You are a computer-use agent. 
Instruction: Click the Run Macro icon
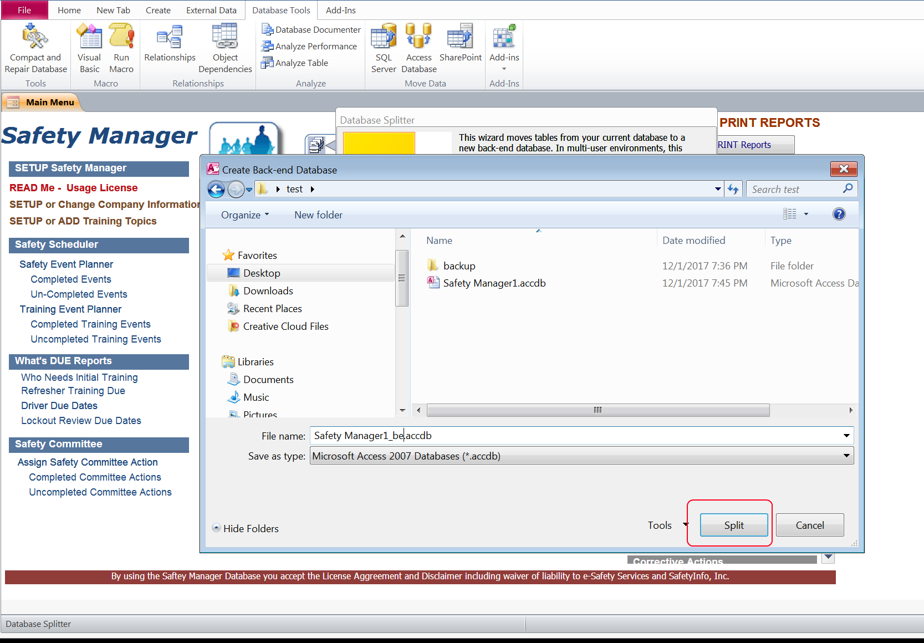tap(121, 49)
